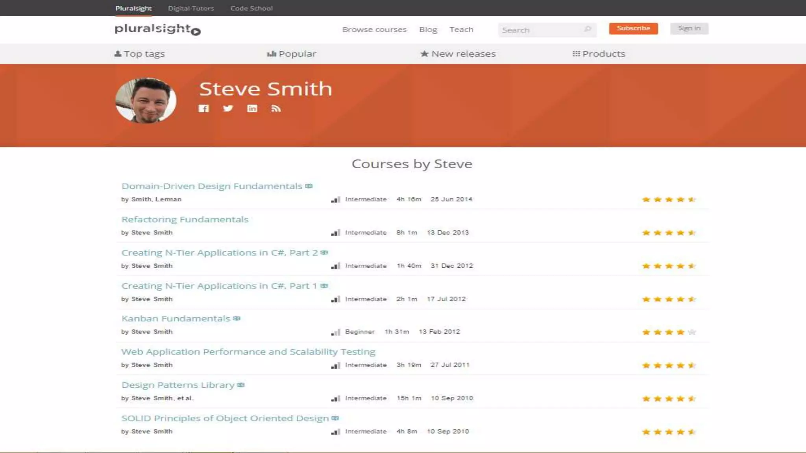Click the Pluralsight logo
This screenshot has height=453, width=806.
coord(157,29)
